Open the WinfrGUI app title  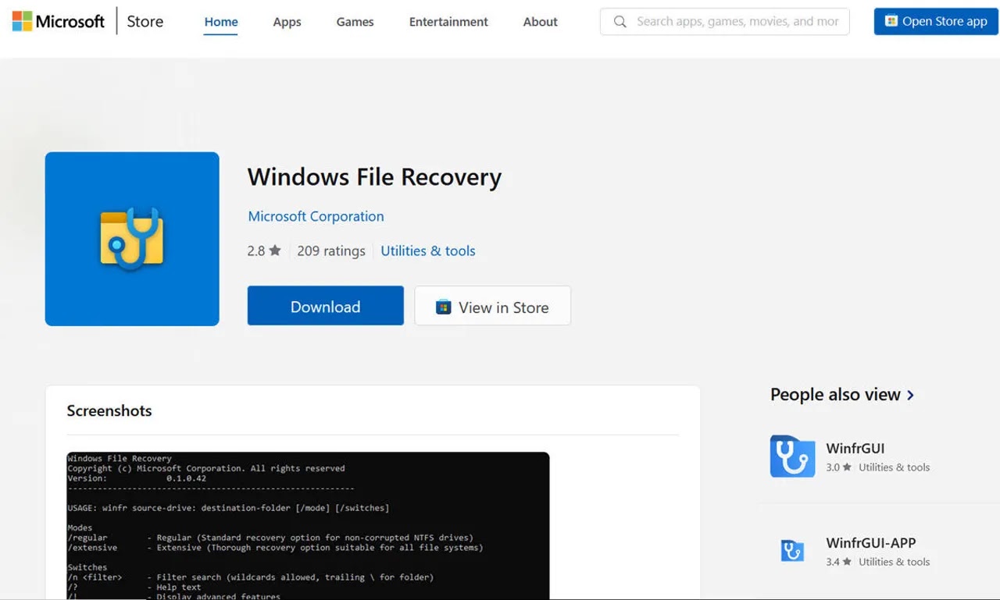click(x=855, y=449)
